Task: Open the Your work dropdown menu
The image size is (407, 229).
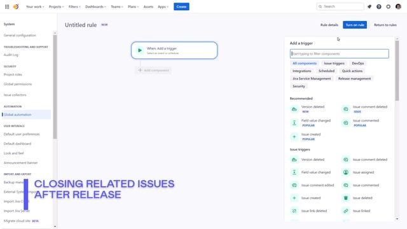Action: click(x=35, y=7)
